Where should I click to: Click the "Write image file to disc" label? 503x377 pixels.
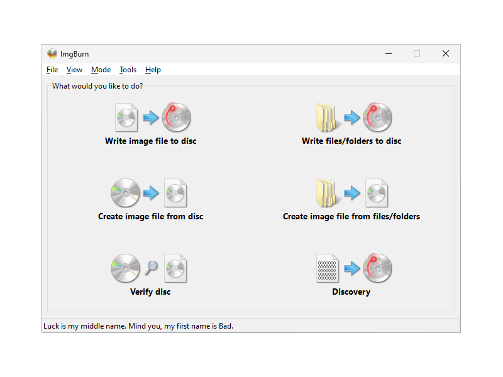tap(150, 141)
